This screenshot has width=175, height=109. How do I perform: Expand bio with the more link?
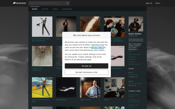click(130, 51)
